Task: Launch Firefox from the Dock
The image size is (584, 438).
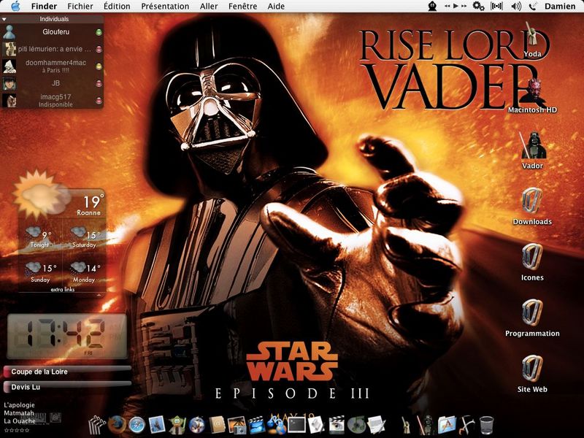Action: pos(117,425)
